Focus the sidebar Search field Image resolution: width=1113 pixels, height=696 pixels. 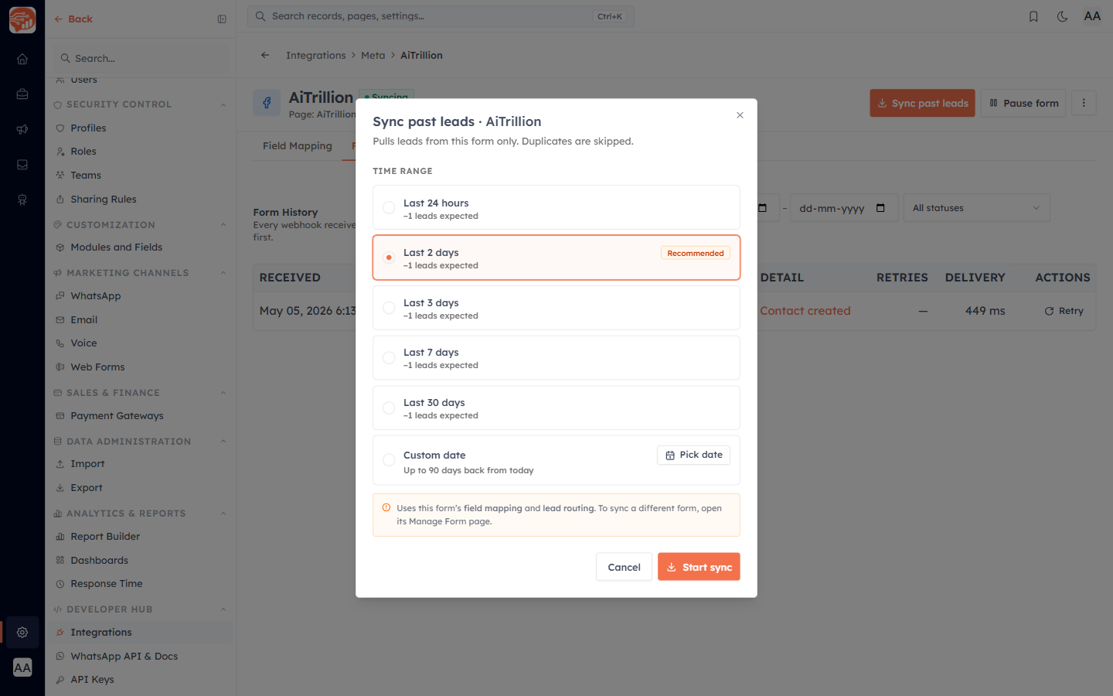(x=141, y=58)
